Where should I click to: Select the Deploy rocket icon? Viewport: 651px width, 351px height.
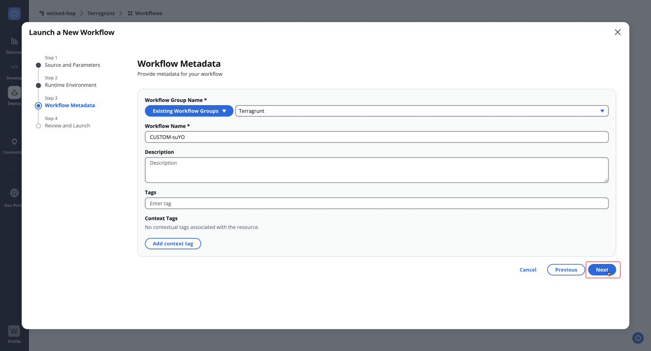tap(14, 92)
